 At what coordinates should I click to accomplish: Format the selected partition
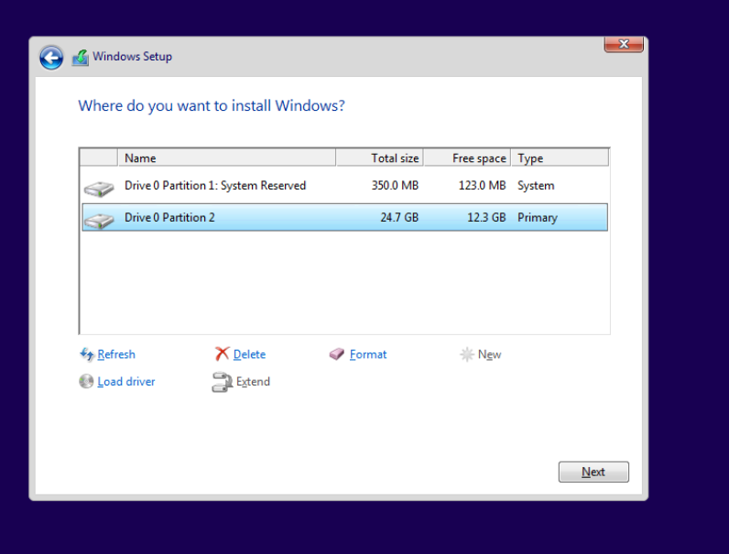click(x=368, y=354)
